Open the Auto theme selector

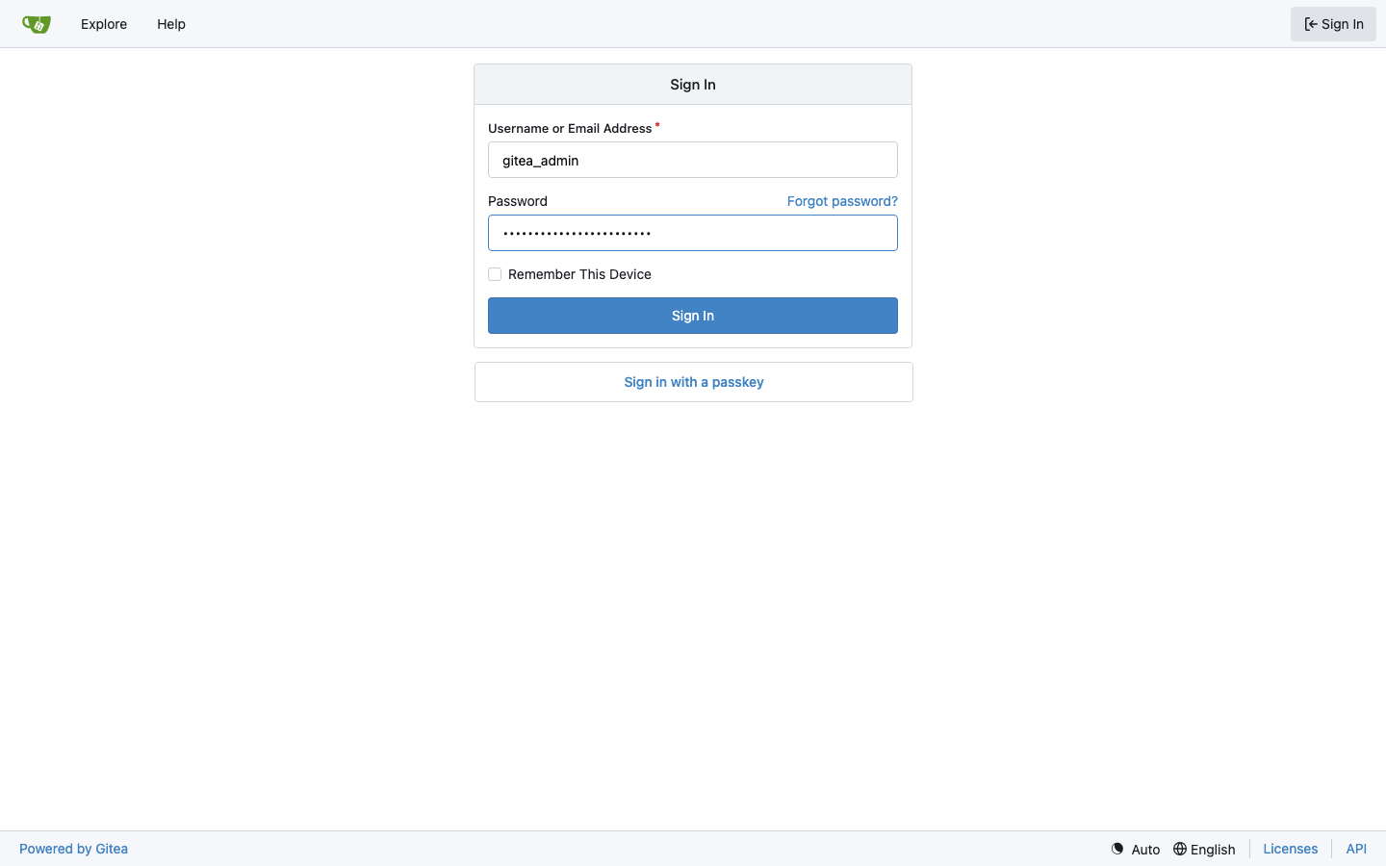pos(1136,849)
